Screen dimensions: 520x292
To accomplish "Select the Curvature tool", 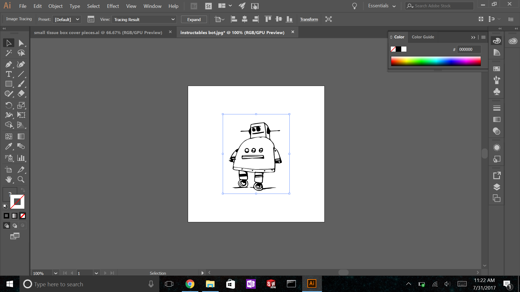I will coord(21,64).
